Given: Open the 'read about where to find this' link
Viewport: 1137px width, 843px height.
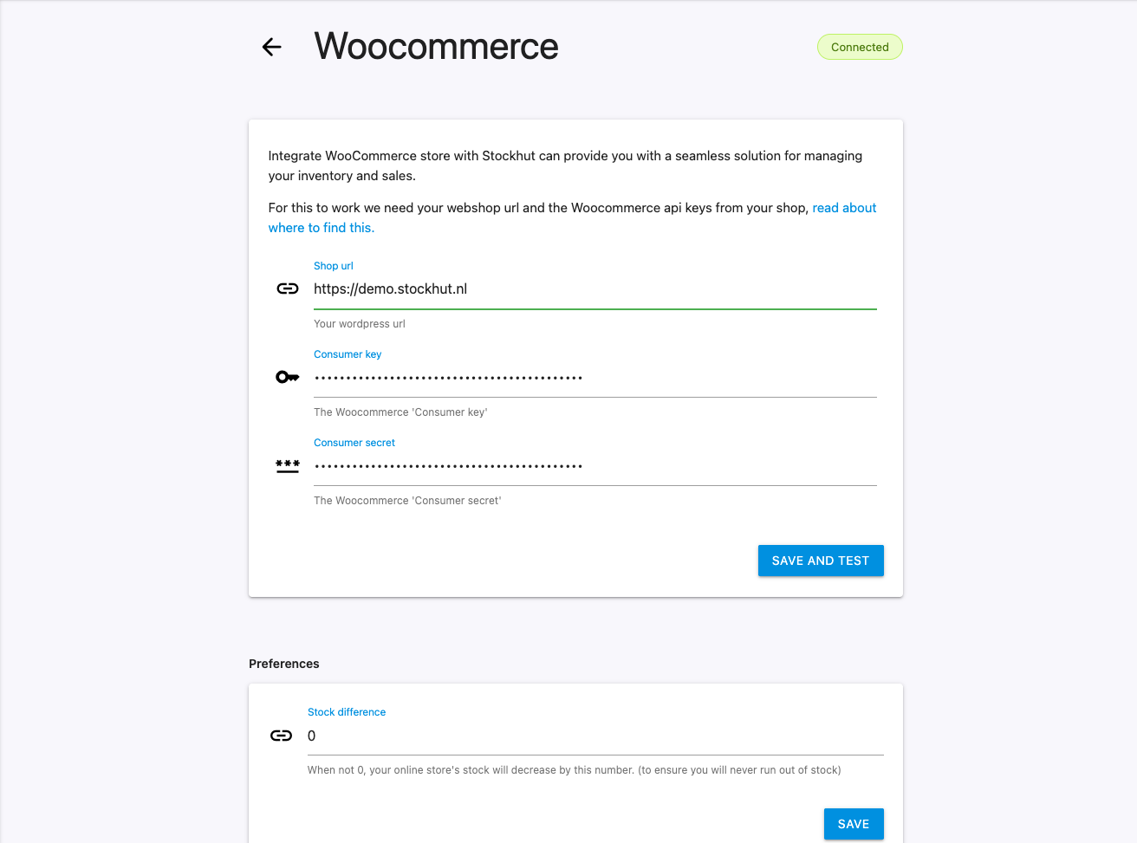Looking at the screenshot, I should (x=843, y=208).
